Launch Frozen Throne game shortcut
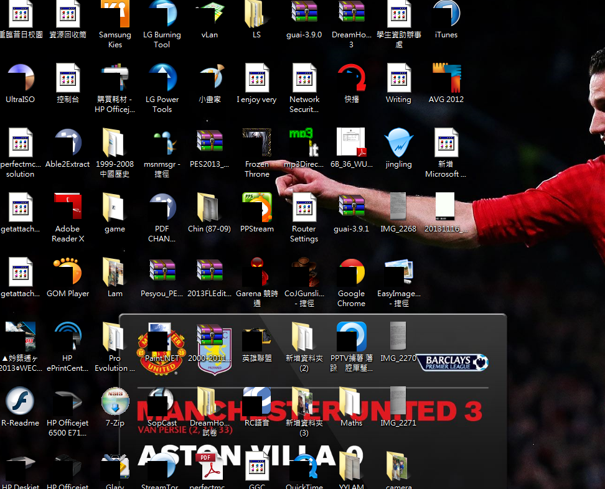The height and width of the screenshot is (489, 605). coord(256,142)
